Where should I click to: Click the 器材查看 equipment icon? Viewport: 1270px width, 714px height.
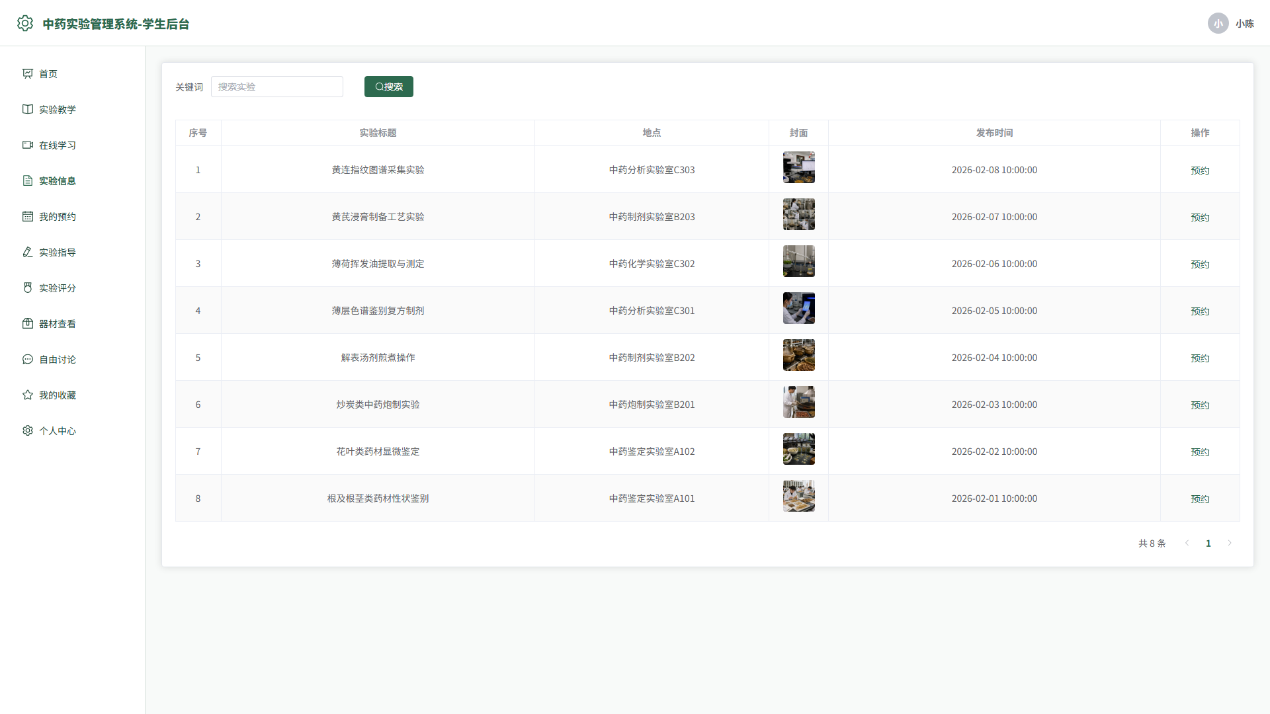click(x=28, y=323)
